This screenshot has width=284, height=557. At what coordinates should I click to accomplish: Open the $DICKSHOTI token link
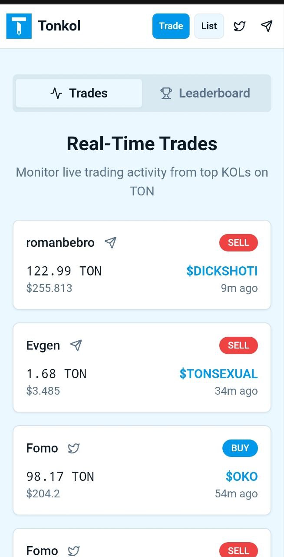(222, 271)
